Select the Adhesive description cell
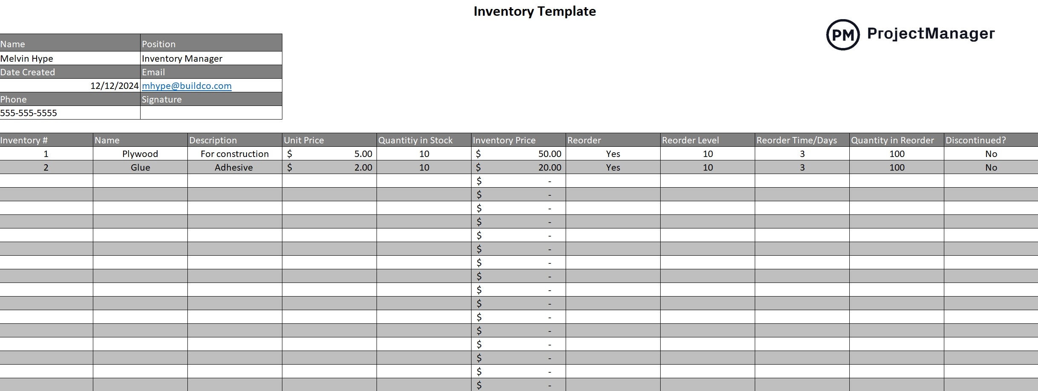 (x=234, y=167)
